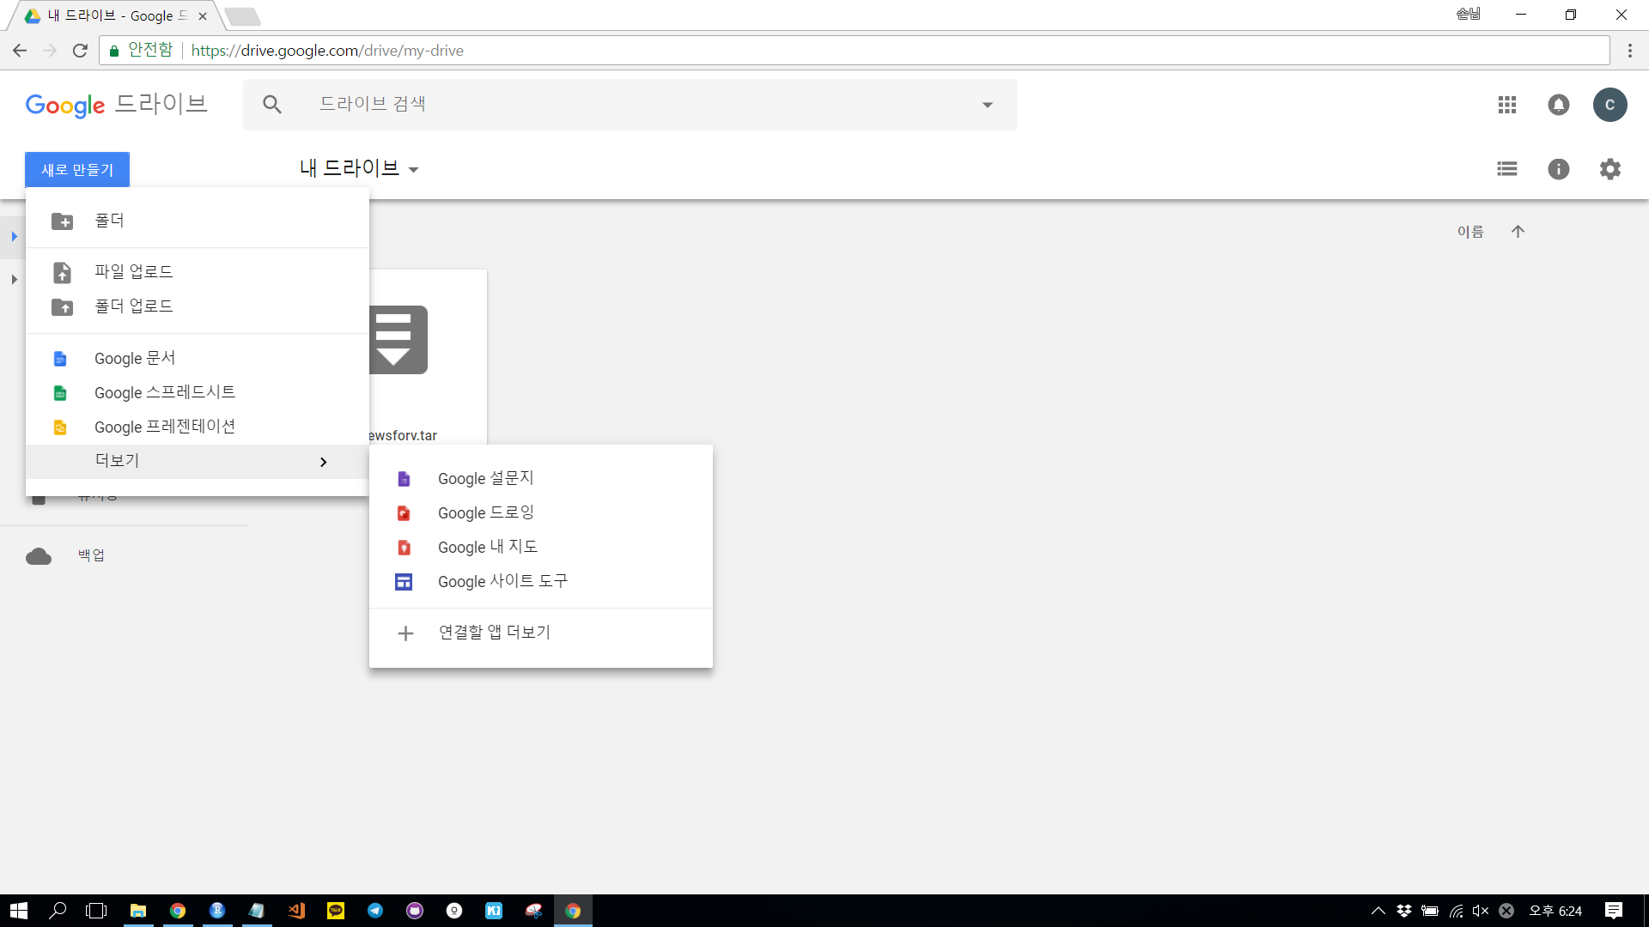Click the 새로 만들기 button
This screenshot has height=927, width=1649.
[77, 169]
